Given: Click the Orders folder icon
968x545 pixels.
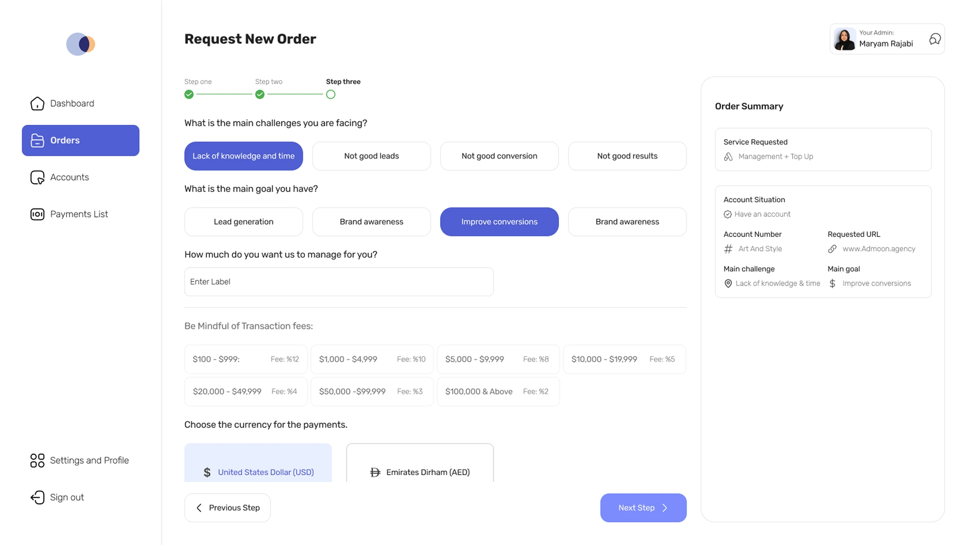Looking at the screenshot, I should pyautogui.click(x=37, y=140).
